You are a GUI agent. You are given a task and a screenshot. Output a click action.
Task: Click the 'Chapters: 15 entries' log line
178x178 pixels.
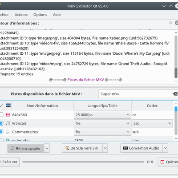(16, 74)
